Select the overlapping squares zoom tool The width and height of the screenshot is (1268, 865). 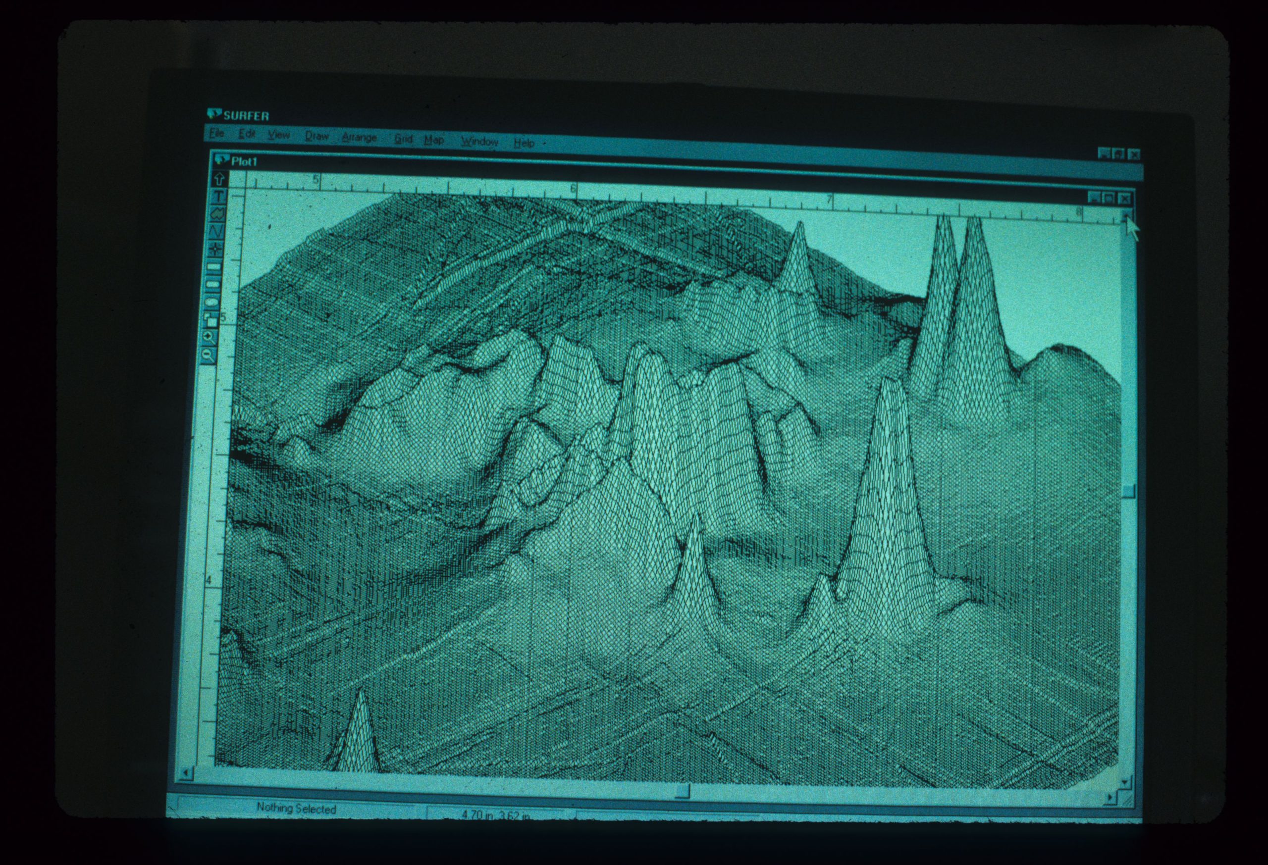click(211, 319)
